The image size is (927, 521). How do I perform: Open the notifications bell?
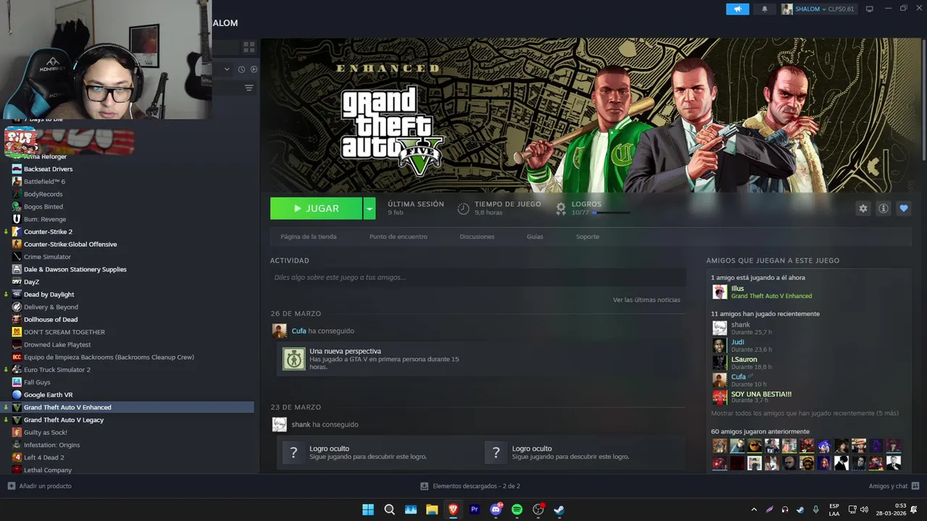click(x=764, y=9)
